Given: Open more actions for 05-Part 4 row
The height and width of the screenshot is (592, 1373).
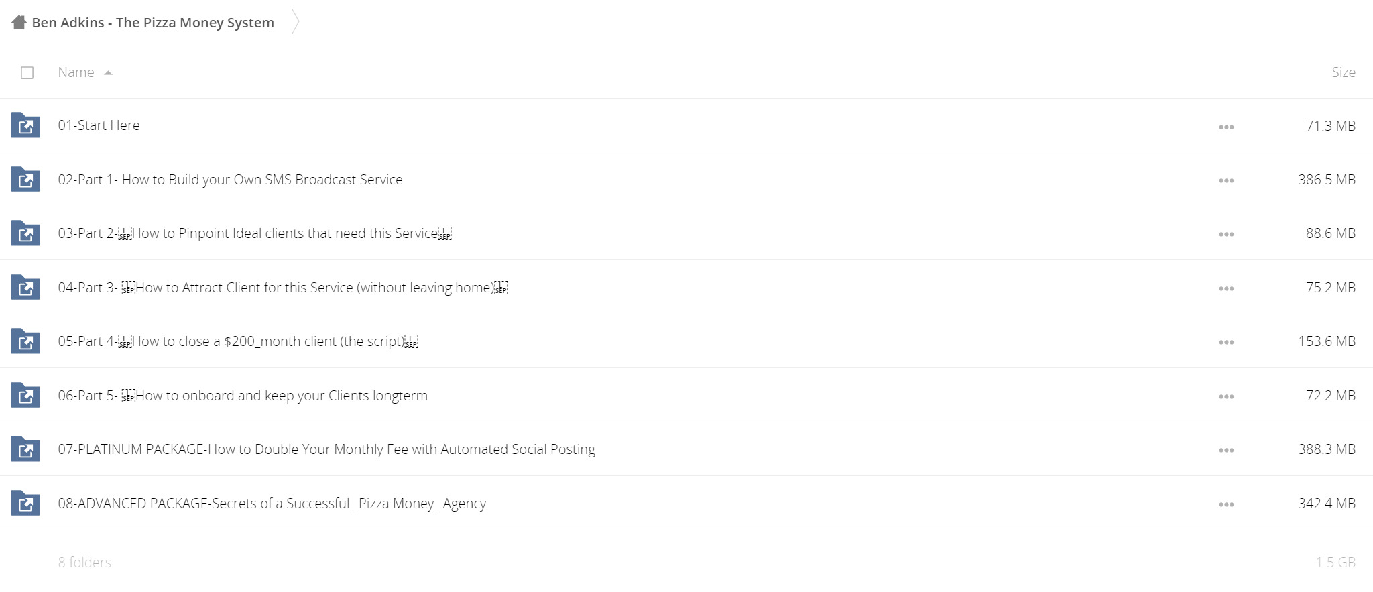Looking at the screenshot, I should point(1226,342).
